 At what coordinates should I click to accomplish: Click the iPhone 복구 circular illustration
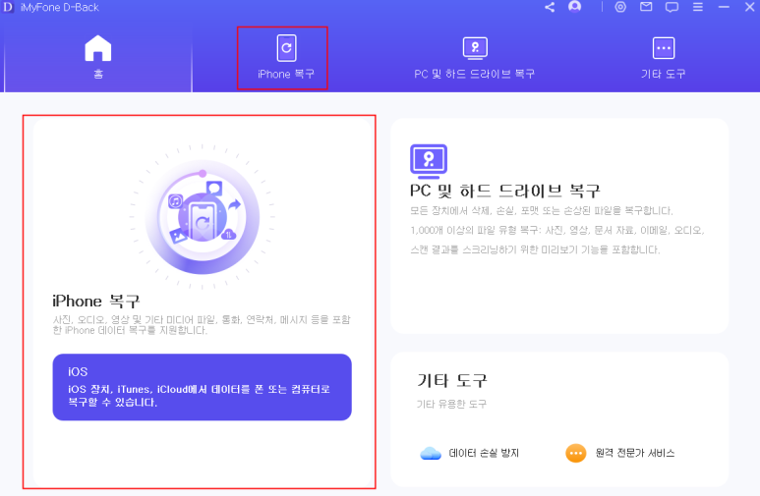tap(203, 216)
